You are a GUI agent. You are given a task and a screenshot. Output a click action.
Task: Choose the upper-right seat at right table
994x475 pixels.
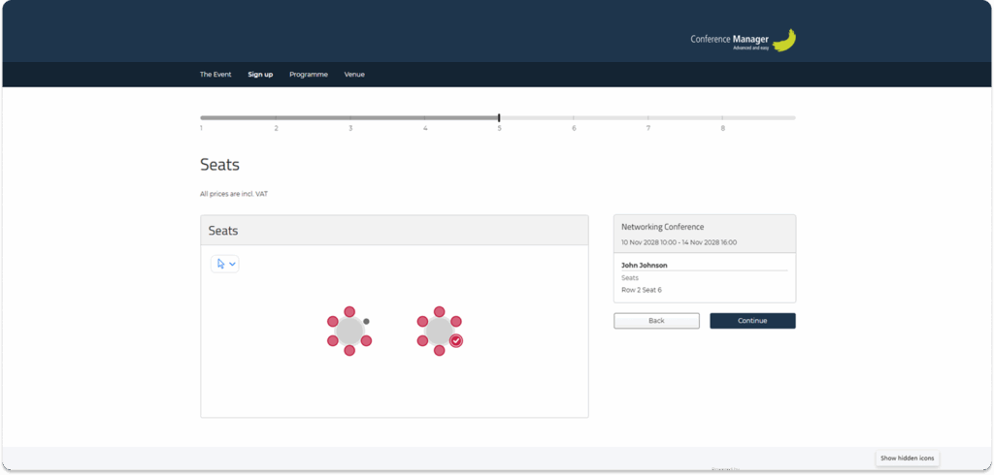coord(456,321)
